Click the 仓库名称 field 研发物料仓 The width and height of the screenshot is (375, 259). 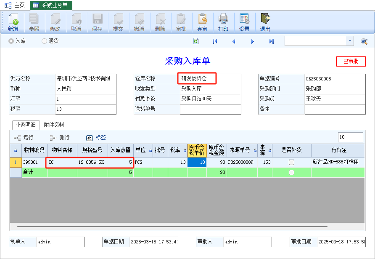coord(211,79)
